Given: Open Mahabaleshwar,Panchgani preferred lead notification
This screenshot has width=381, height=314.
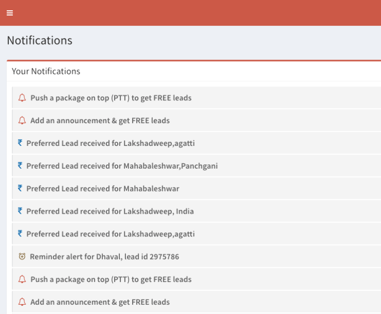Looking at the screenshot, I should pyautogui.click(x=197, y=166).
